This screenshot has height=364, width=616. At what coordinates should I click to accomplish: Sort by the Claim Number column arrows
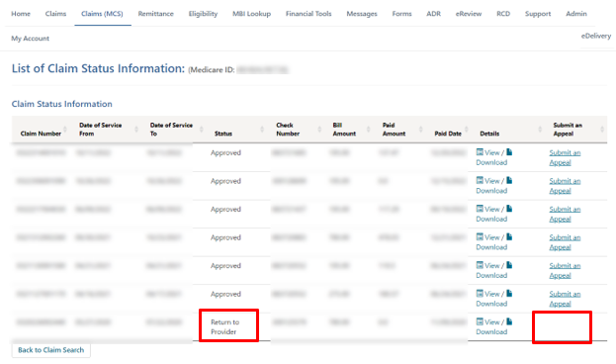tap(65, 130)
